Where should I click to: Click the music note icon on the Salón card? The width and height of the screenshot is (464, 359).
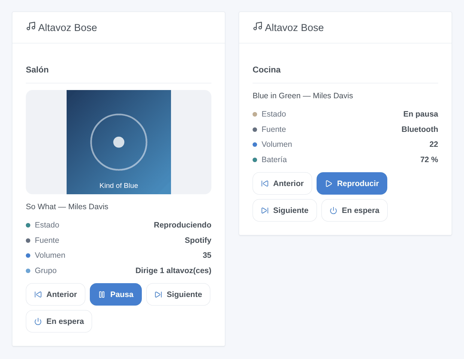click(31, 26)
